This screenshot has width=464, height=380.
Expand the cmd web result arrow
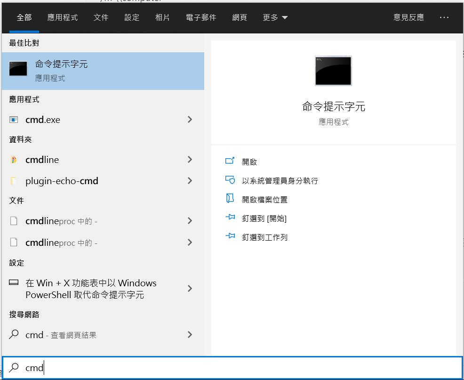[x=190, y=335]
